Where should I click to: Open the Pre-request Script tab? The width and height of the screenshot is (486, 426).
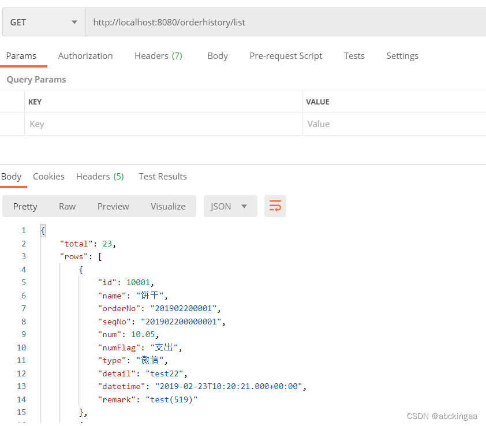(286, 56)
